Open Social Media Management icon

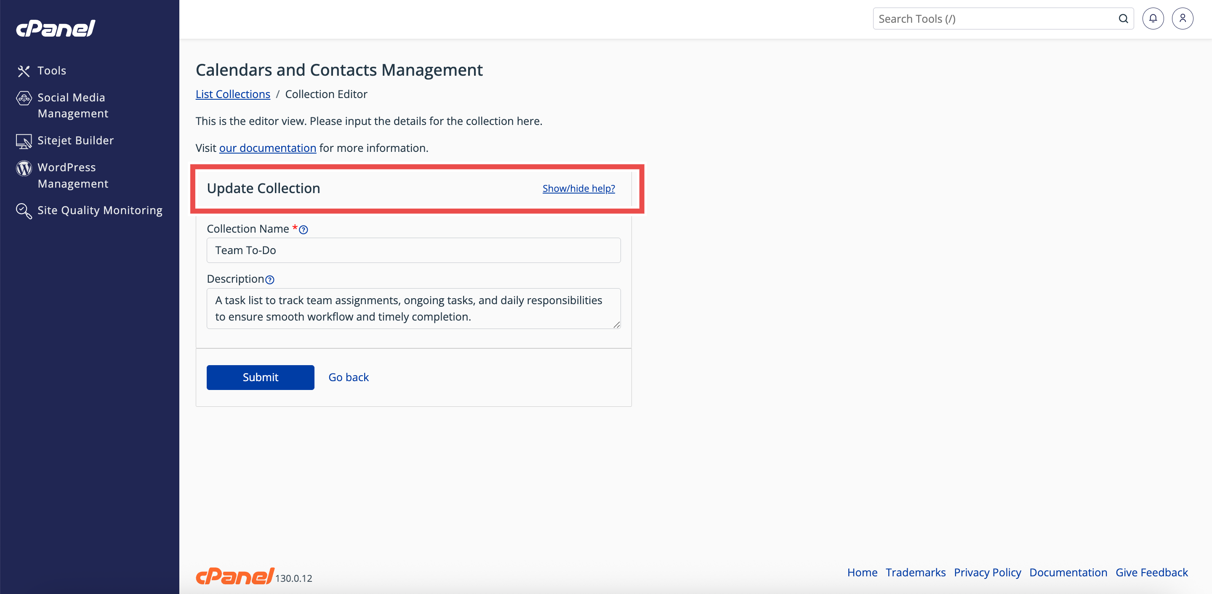click(24, 98)
